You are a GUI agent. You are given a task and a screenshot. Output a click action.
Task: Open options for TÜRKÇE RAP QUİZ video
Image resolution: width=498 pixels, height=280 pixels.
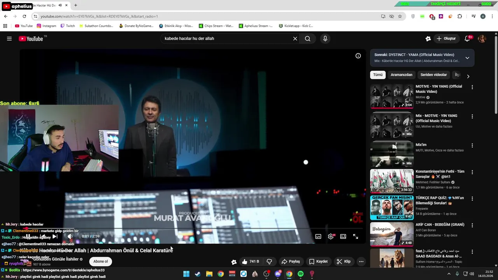point(472,198)
